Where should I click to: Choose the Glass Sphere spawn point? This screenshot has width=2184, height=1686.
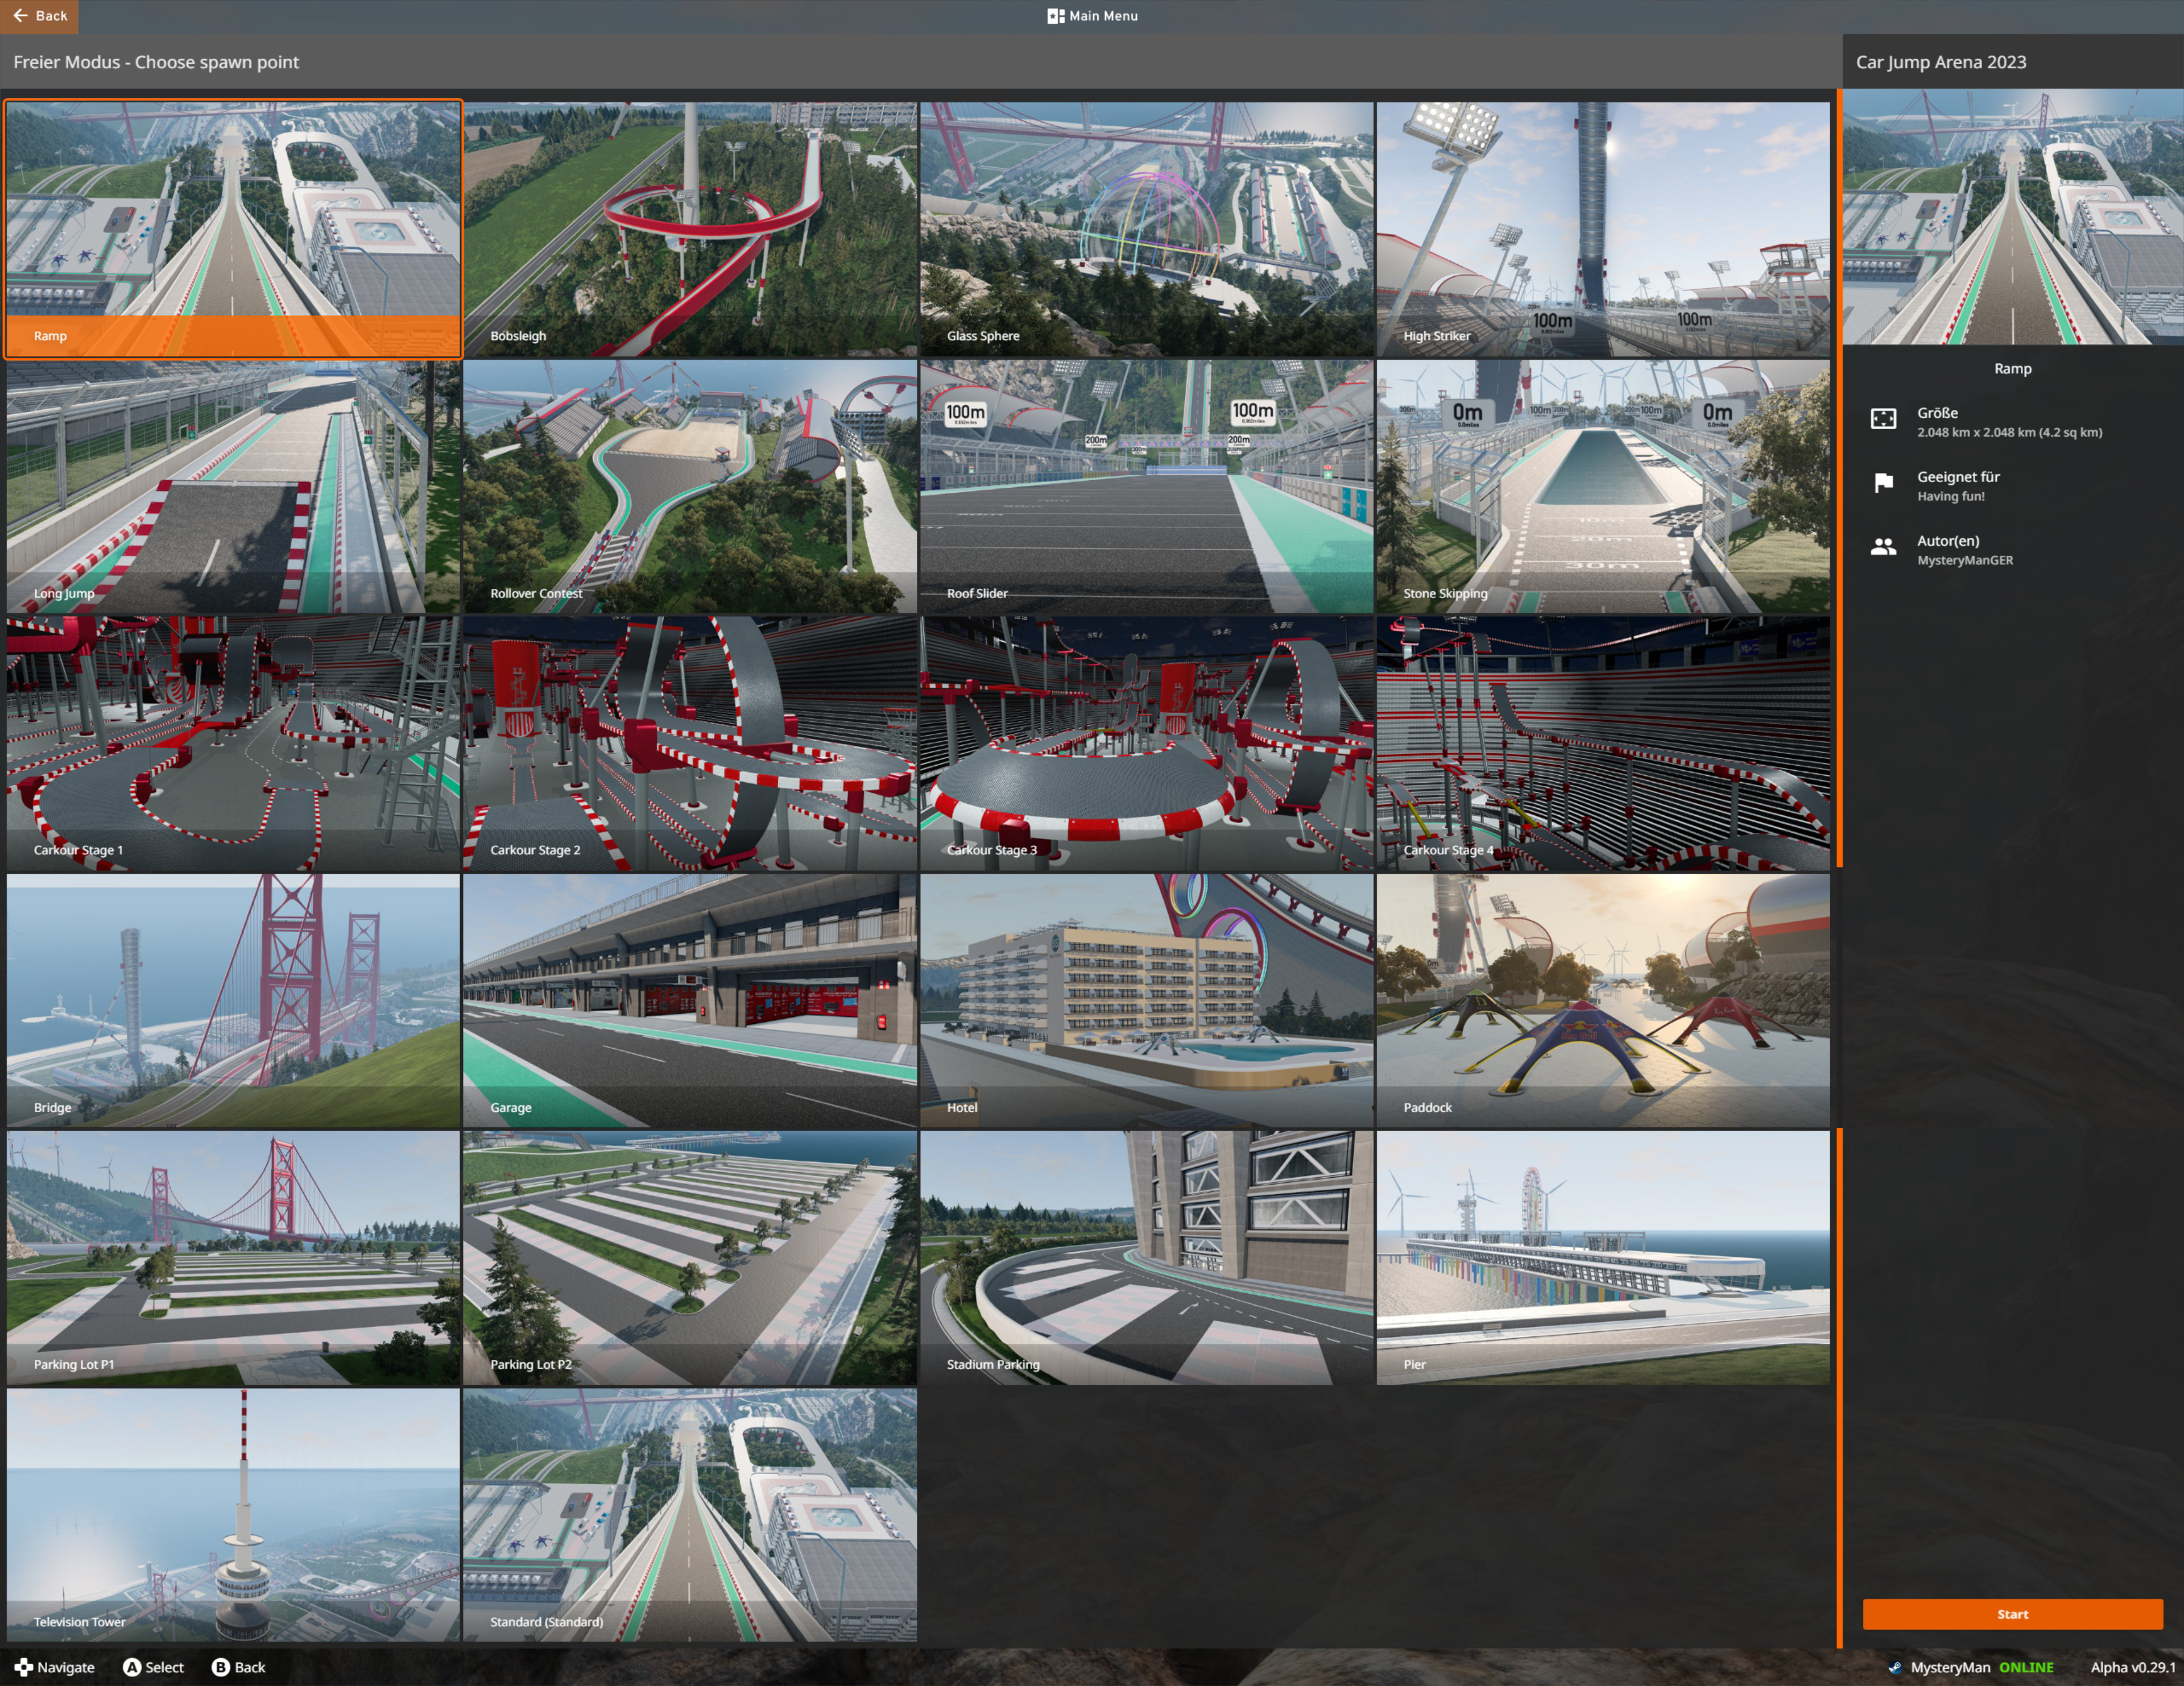click(1146, 229)
